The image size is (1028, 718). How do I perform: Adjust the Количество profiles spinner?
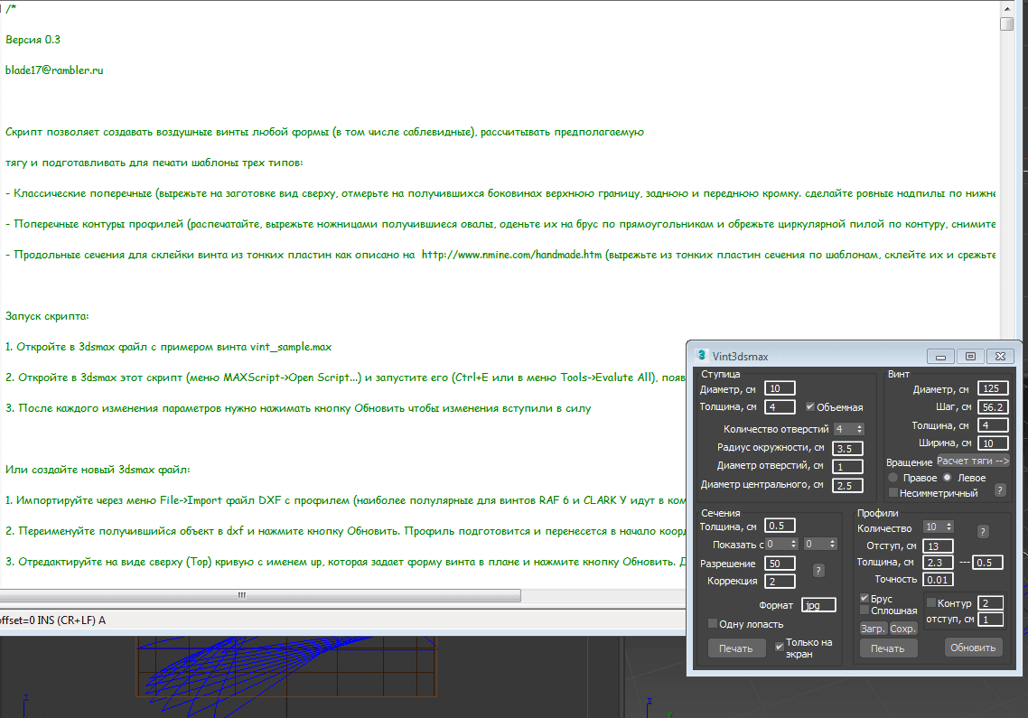click(947, 527)
